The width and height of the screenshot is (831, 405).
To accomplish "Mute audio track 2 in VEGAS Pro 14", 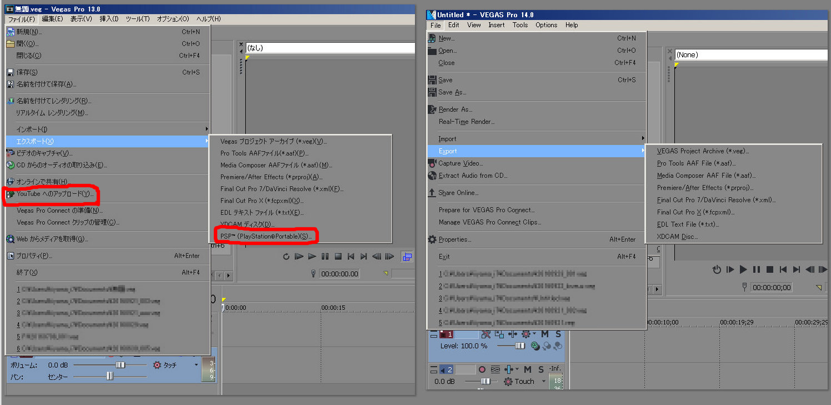I will click(528, 369).
